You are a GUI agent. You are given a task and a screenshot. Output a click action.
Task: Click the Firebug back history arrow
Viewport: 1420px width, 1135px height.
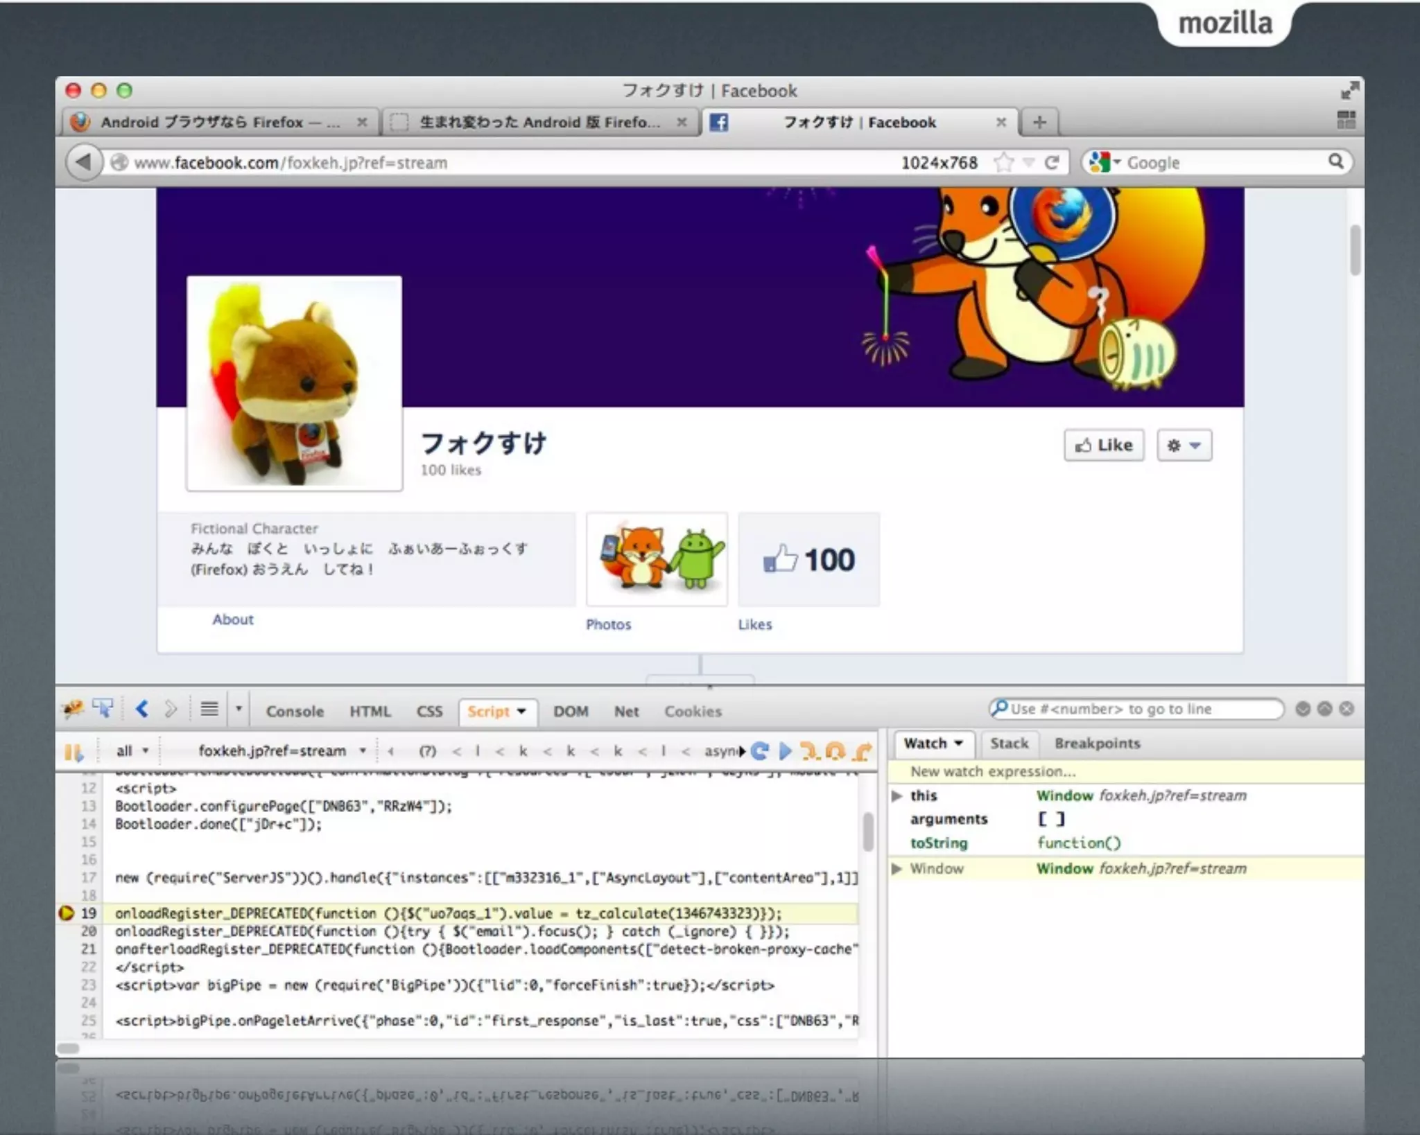tap(142, 709)
